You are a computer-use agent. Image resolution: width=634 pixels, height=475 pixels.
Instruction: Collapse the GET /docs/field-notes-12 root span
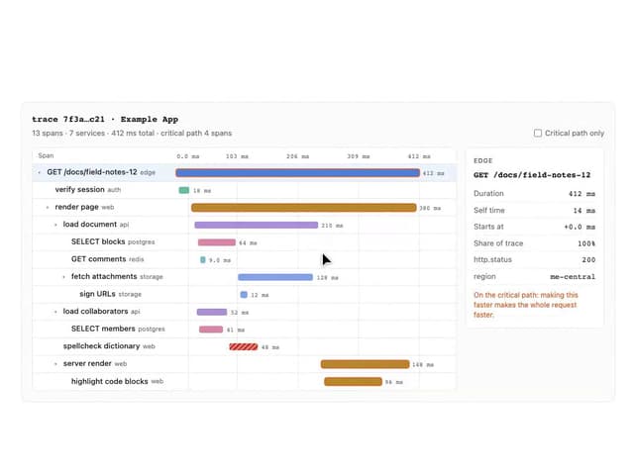tap(40, 172)
